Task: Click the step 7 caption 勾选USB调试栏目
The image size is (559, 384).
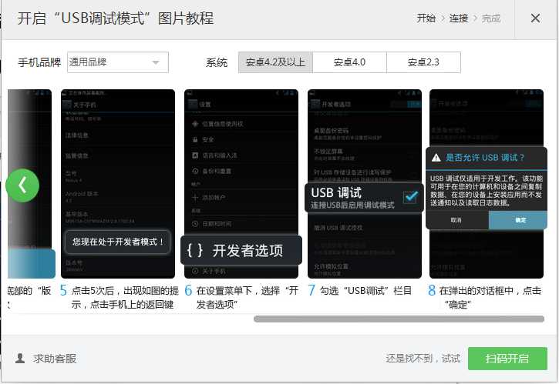Action: [365, 291]
